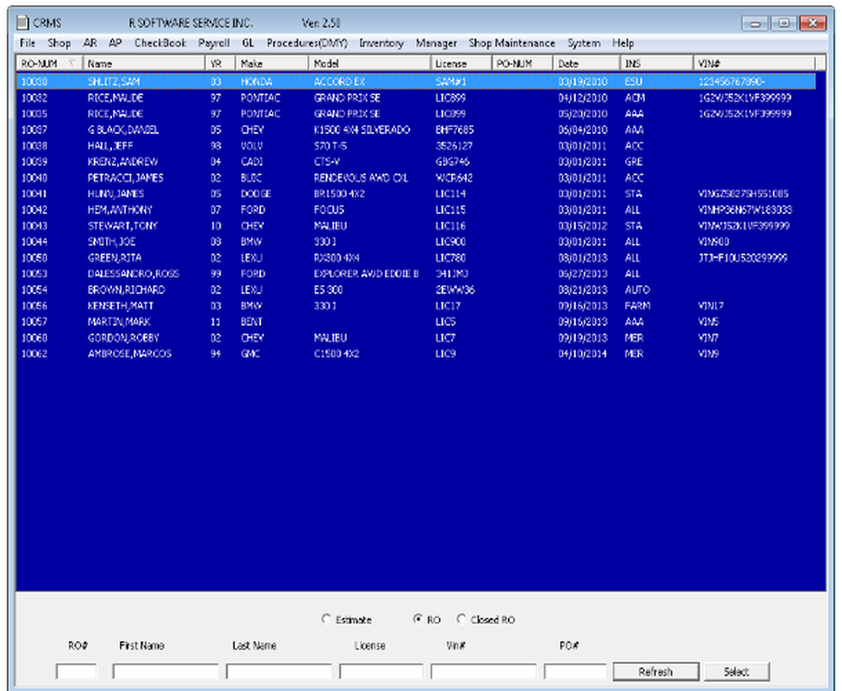Open the File menu
The height and width of the screenshot is (691, 842).
28,43
